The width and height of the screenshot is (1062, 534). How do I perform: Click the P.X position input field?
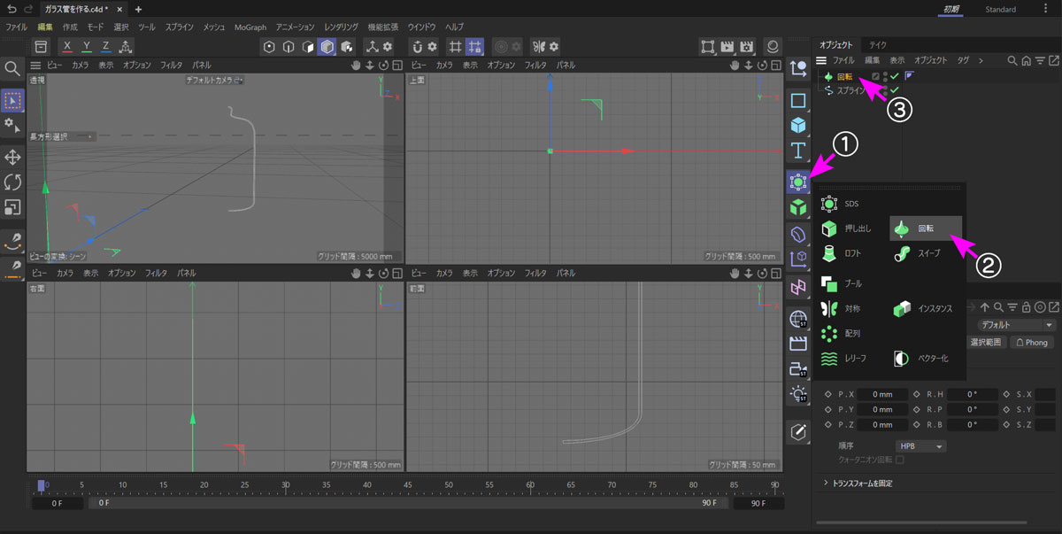(x=881, y=394)
